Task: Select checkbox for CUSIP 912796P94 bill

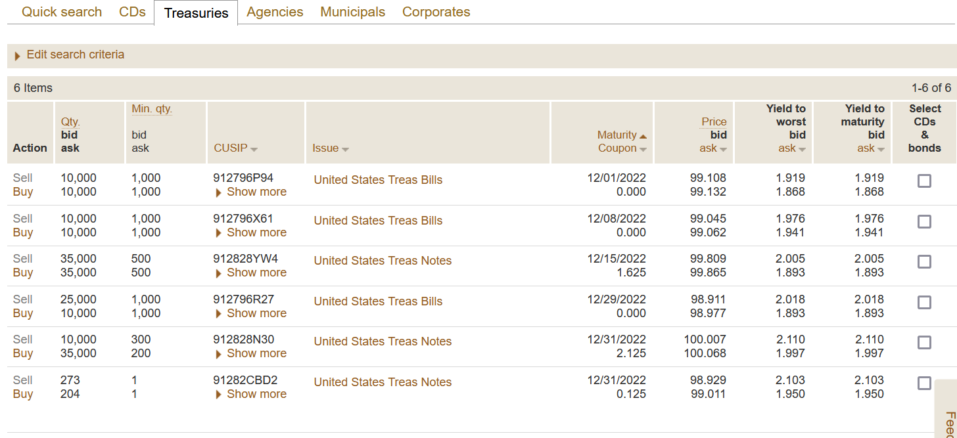Action: click(924, 181)
